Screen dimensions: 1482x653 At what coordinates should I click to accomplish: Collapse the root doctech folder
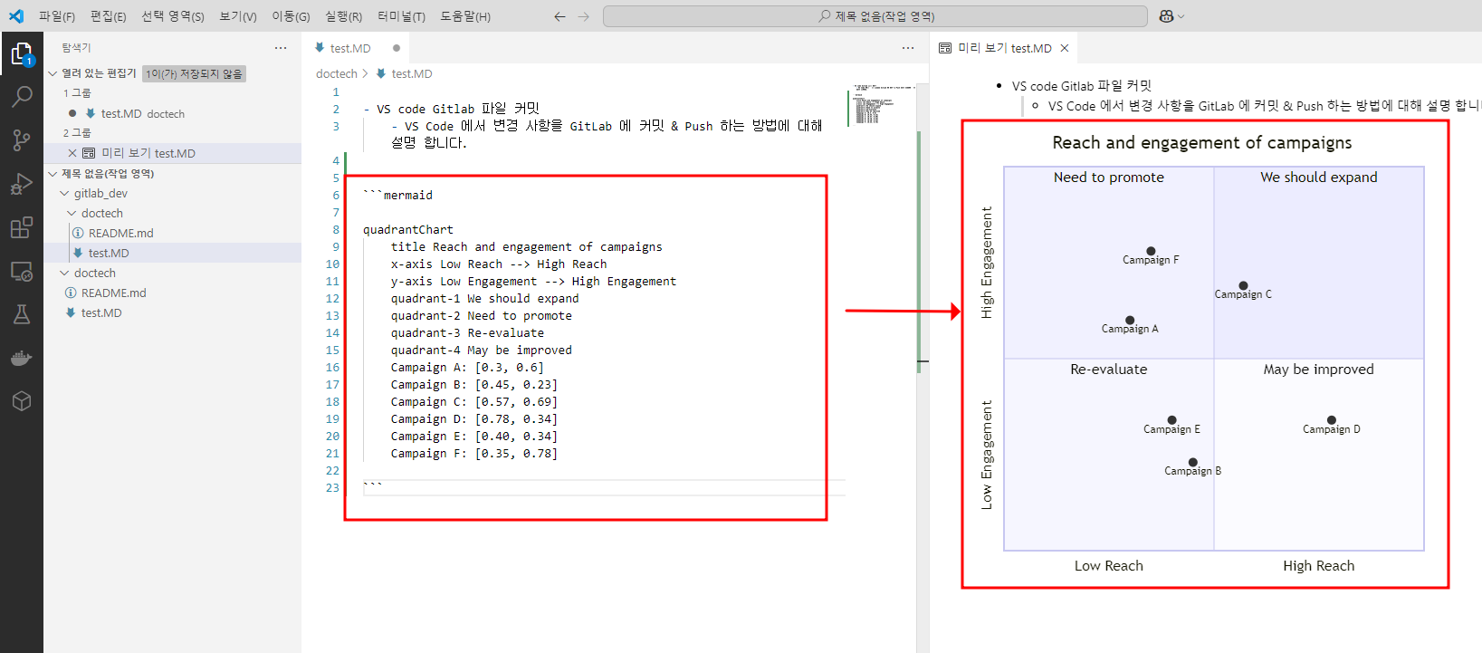point(64,273)
